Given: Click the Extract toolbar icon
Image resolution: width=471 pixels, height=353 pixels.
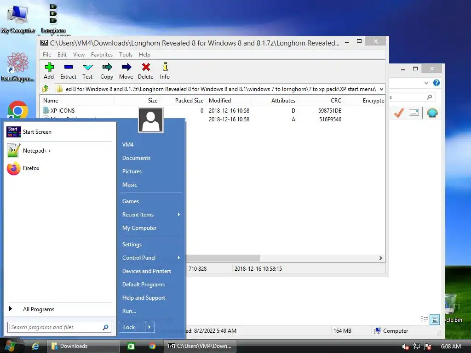Looking at the screenshot, I should click(68, 71).
